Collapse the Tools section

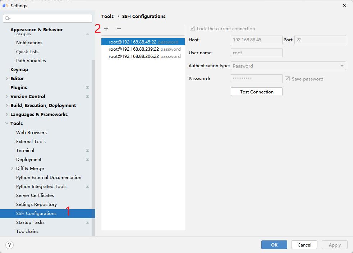tap(6, 123)
